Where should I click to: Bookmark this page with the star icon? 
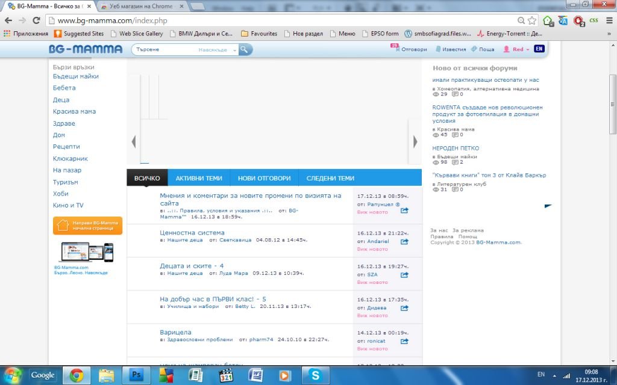(x=531, y=20)
